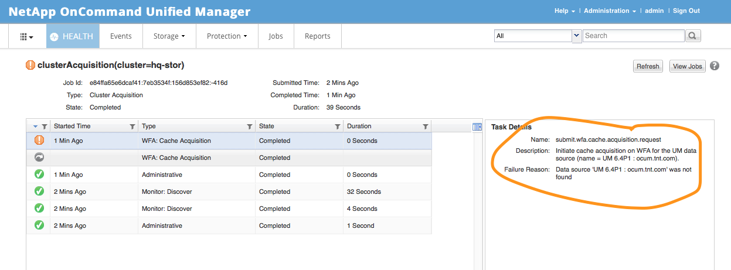
Task: Click the Refresh button
Action: point(648,66)
